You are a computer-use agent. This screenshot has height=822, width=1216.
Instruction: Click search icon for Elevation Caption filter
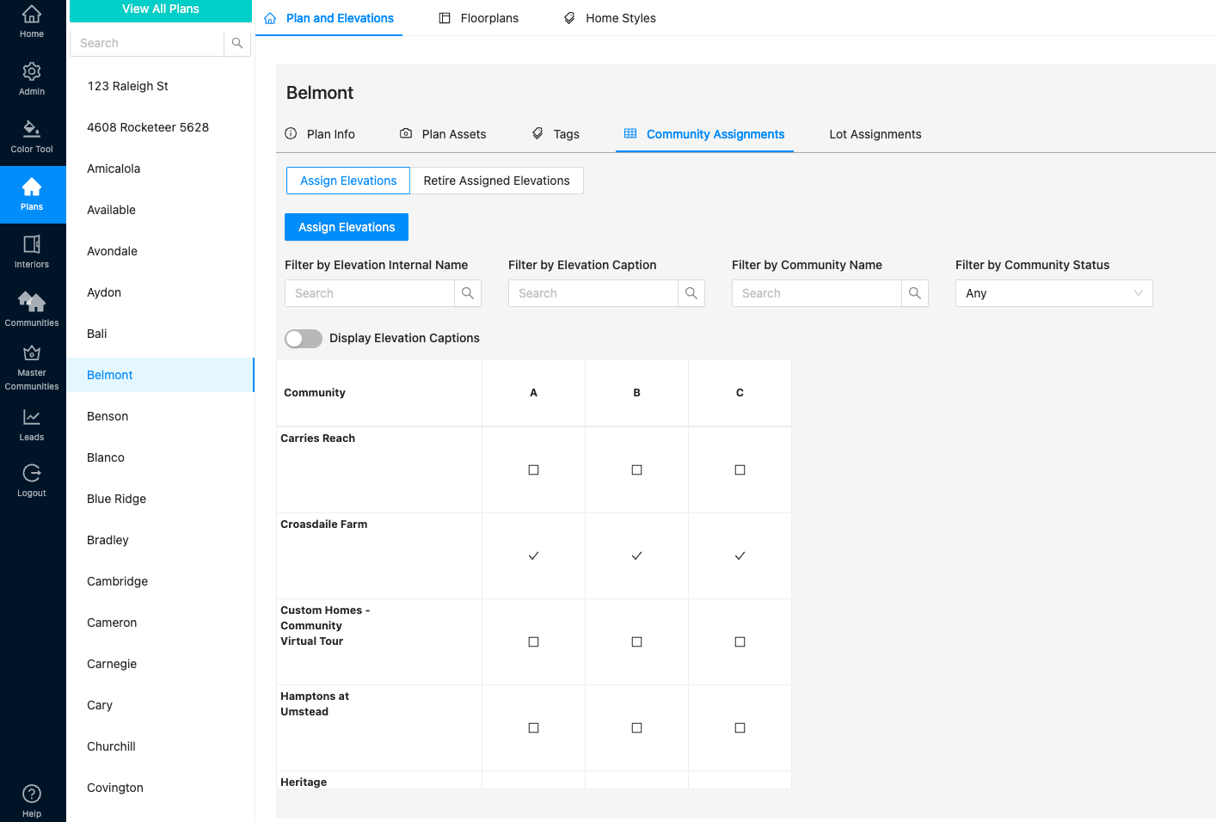(691, 293)
